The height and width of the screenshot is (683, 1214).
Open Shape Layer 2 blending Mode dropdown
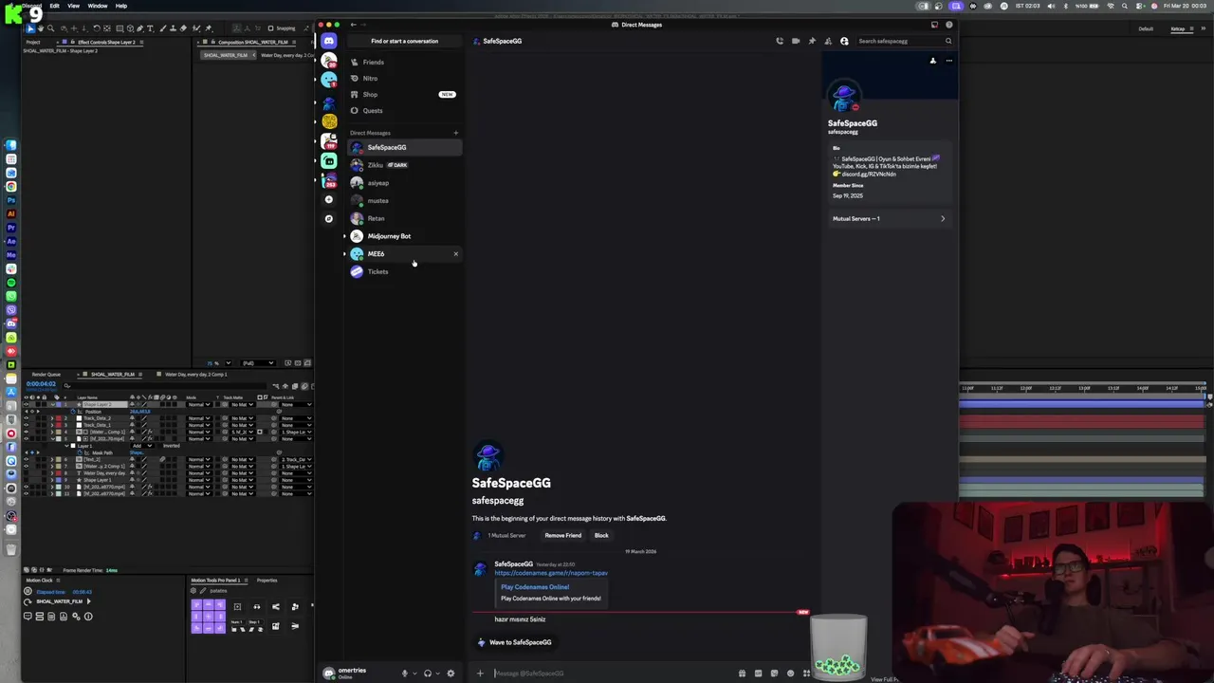pyautogui.click(x=199, y=404)
